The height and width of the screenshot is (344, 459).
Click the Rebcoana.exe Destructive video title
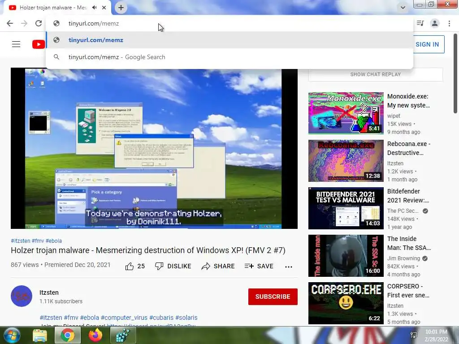409,148
